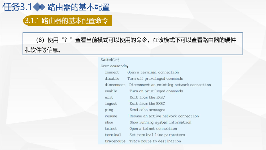Click the text '和软件等信息。'

click(x=43, y=50)
